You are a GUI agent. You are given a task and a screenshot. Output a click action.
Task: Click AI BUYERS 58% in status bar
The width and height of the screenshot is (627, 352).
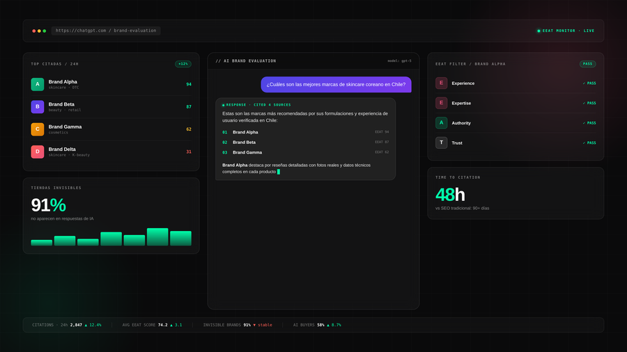pyautogui.click(x=317, y=325)
